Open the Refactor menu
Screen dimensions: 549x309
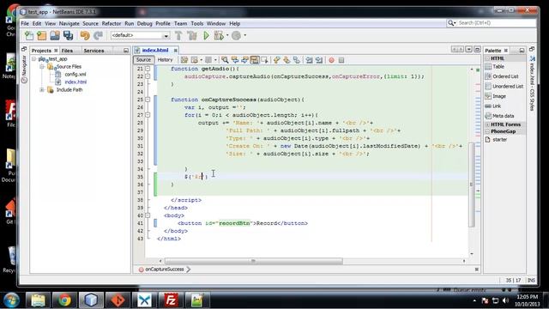point(112,23)
